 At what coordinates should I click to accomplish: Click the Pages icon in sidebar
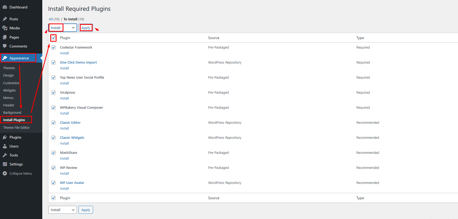coord(5,37)
